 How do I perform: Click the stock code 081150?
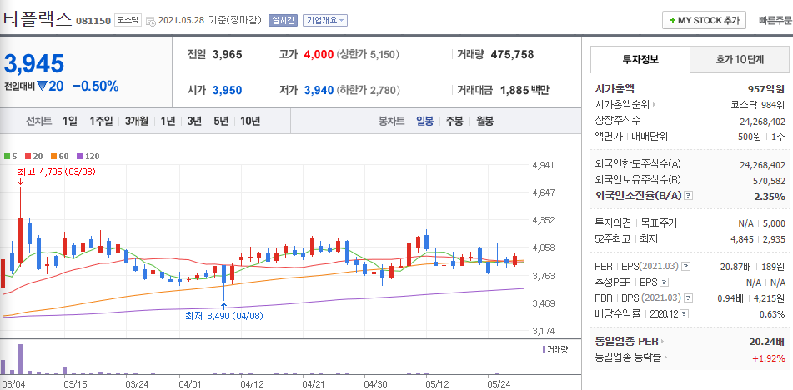point(93,21)
